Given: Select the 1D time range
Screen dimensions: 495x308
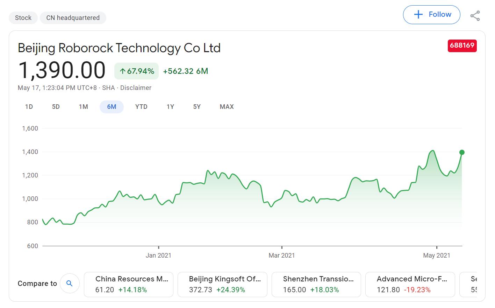Looking at the screenshot, I should [29, 107].
